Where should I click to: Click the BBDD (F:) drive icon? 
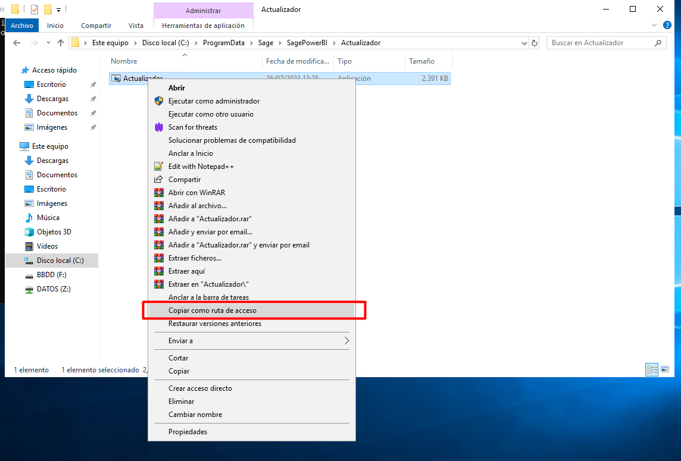point(29,275)
